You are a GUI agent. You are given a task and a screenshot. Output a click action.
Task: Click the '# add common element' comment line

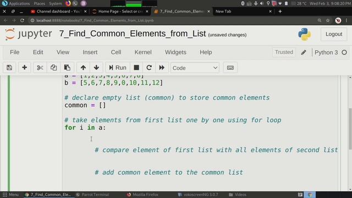click(x=169, y=172)
